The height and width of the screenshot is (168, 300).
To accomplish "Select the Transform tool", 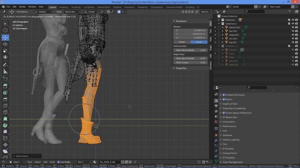I will pyautogui.click(x=5, y=57).
